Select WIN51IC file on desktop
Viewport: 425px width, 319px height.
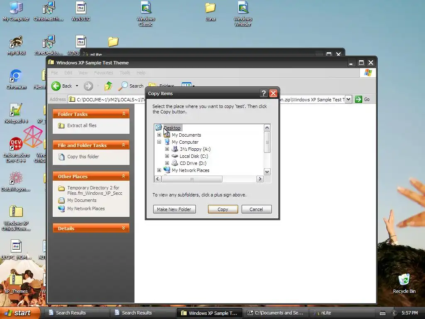point(81,11)
